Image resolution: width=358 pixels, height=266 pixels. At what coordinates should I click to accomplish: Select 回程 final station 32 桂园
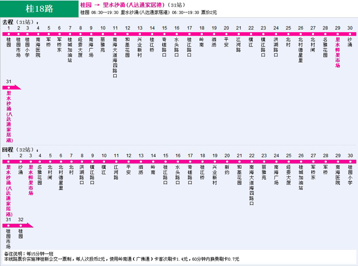[x=21, y=234]
